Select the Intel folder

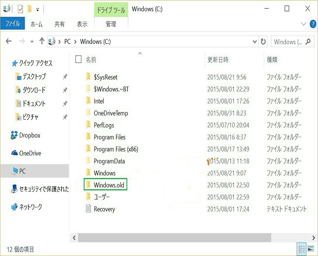tap(95, 101)
